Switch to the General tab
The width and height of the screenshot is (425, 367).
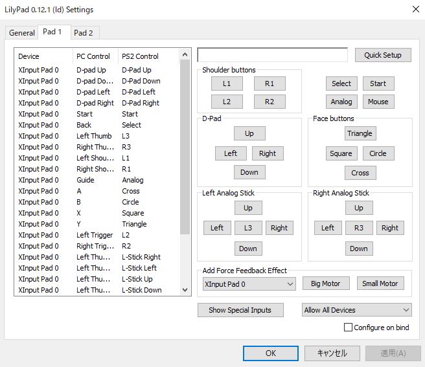tap(21, 33)
